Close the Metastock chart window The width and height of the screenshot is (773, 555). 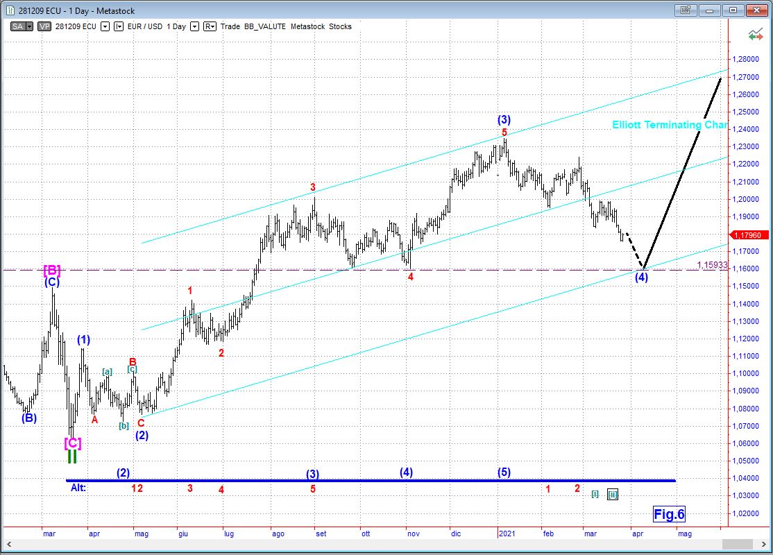(x=756, y=10)
